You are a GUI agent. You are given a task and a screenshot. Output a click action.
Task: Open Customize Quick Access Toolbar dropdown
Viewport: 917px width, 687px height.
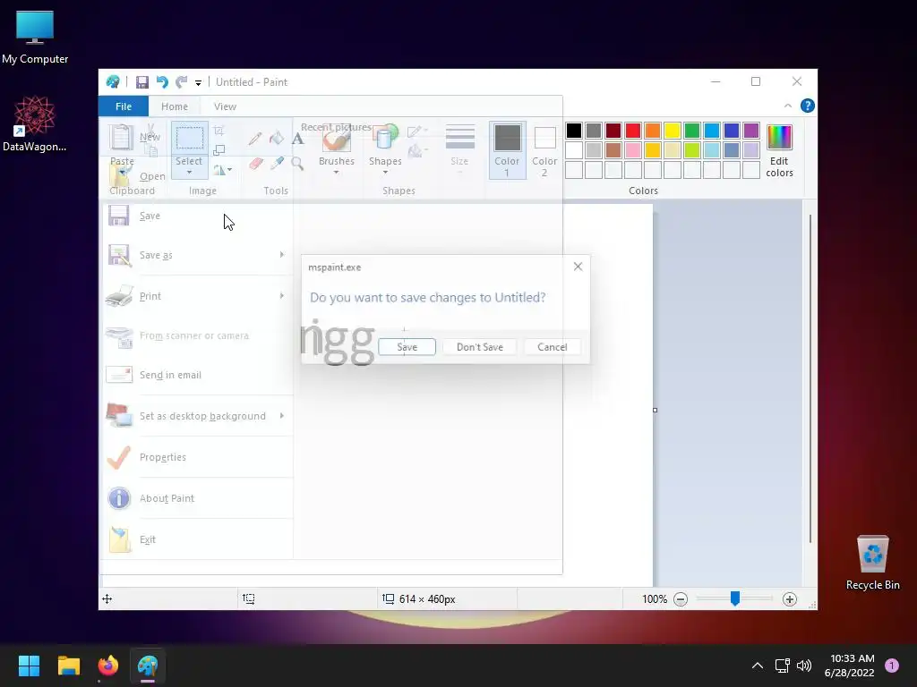(x=198, y=83)
